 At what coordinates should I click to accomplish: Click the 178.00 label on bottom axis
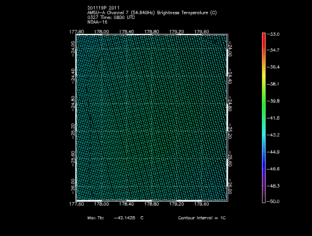point(101,205)
